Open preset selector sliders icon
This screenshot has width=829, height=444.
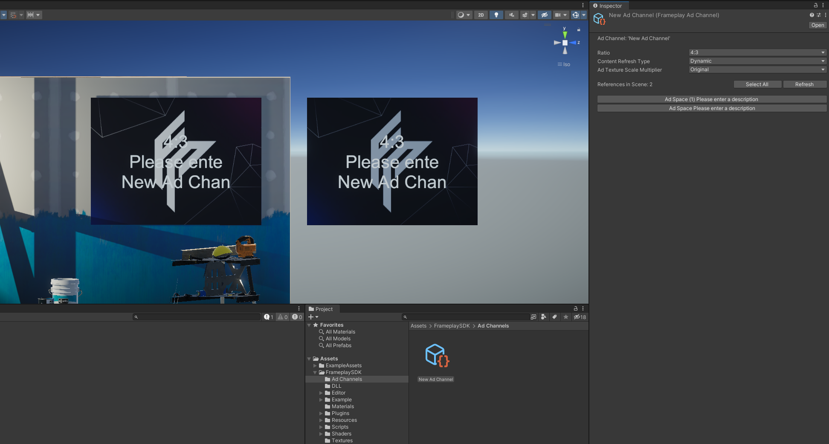click(x=819, y=15)
